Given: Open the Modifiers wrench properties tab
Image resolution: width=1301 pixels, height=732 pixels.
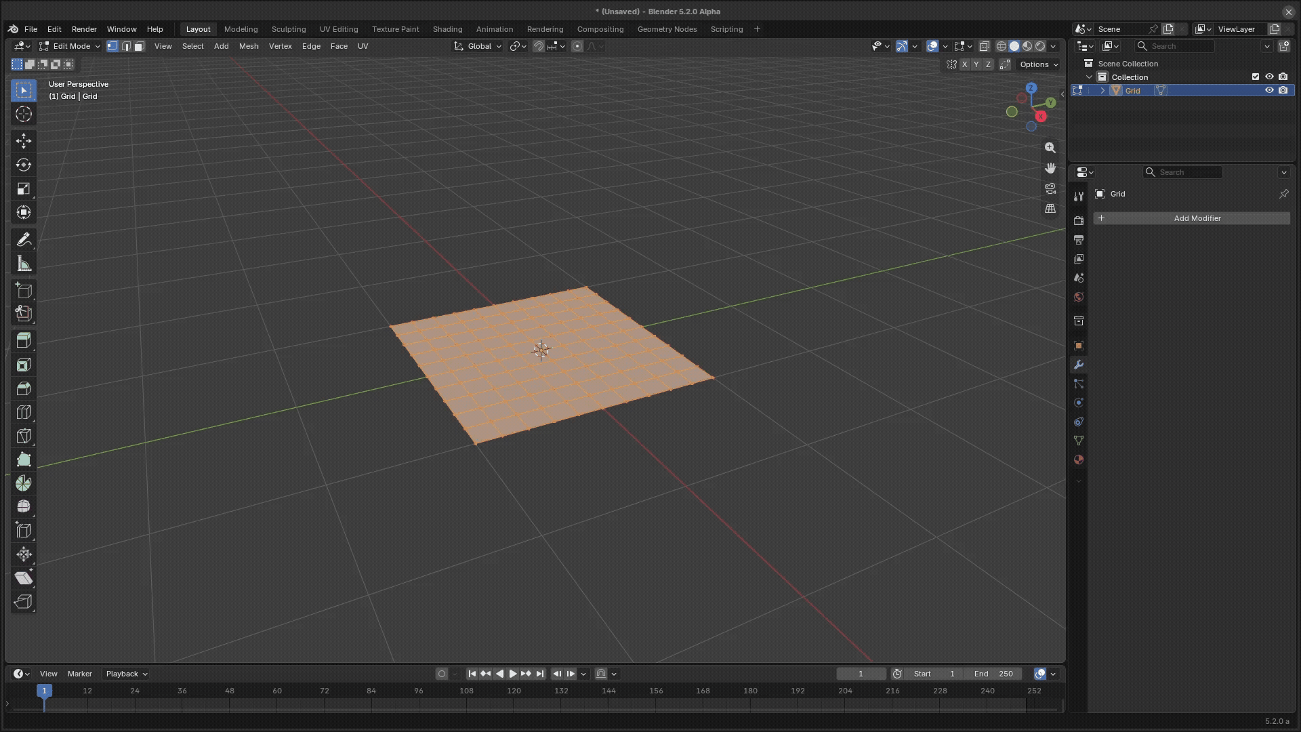Looking at the screenshot, I should [x=1079, y=365].
